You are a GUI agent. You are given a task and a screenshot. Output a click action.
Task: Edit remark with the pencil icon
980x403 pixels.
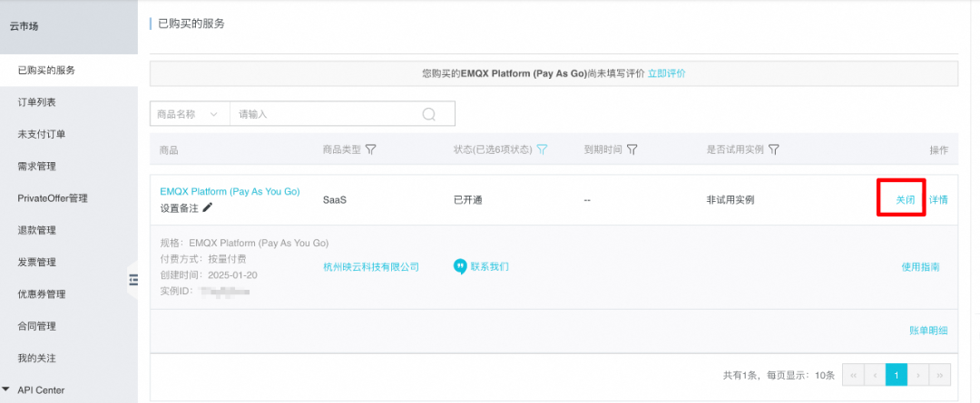pos(208,207)
